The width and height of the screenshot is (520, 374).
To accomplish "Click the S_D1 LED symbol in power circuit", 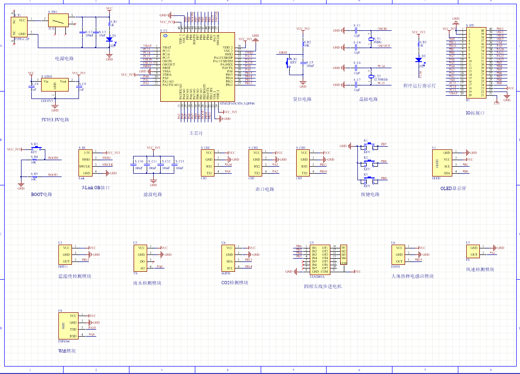I will (109, 39).
